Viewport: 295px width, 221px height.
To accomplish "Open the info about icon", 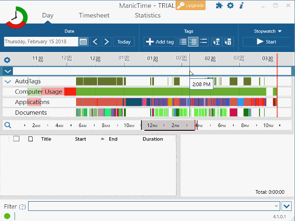I will pyautogui.click(x=242, y=6).
